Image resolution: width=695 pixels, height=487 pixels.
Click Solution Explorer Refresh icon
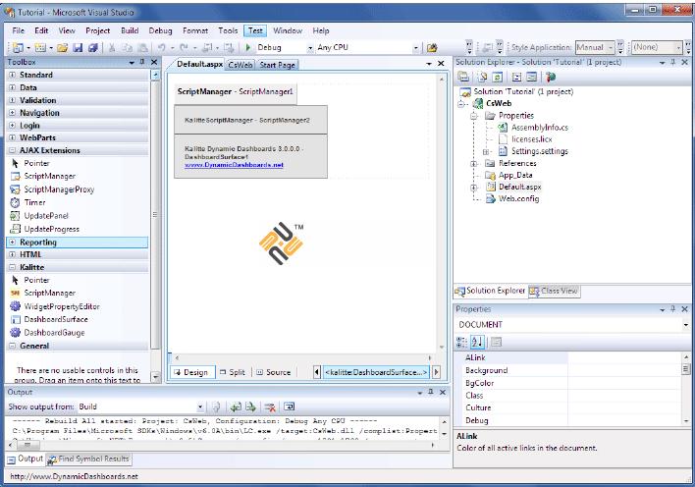click(498, 77)
